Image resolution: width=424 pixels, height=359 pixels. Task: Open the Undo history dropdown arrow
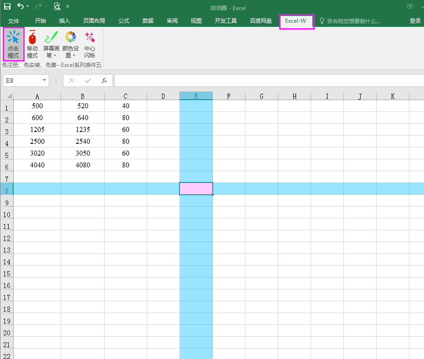[x=28, y=6]
